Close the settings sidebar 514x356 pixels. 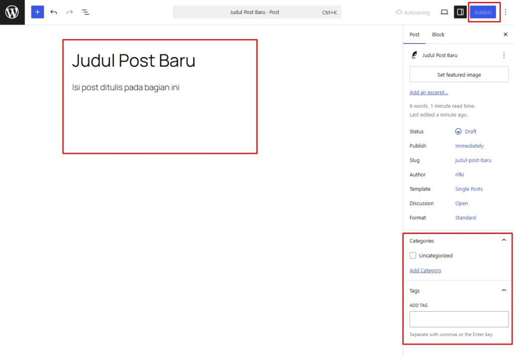[x=505, y=35]
